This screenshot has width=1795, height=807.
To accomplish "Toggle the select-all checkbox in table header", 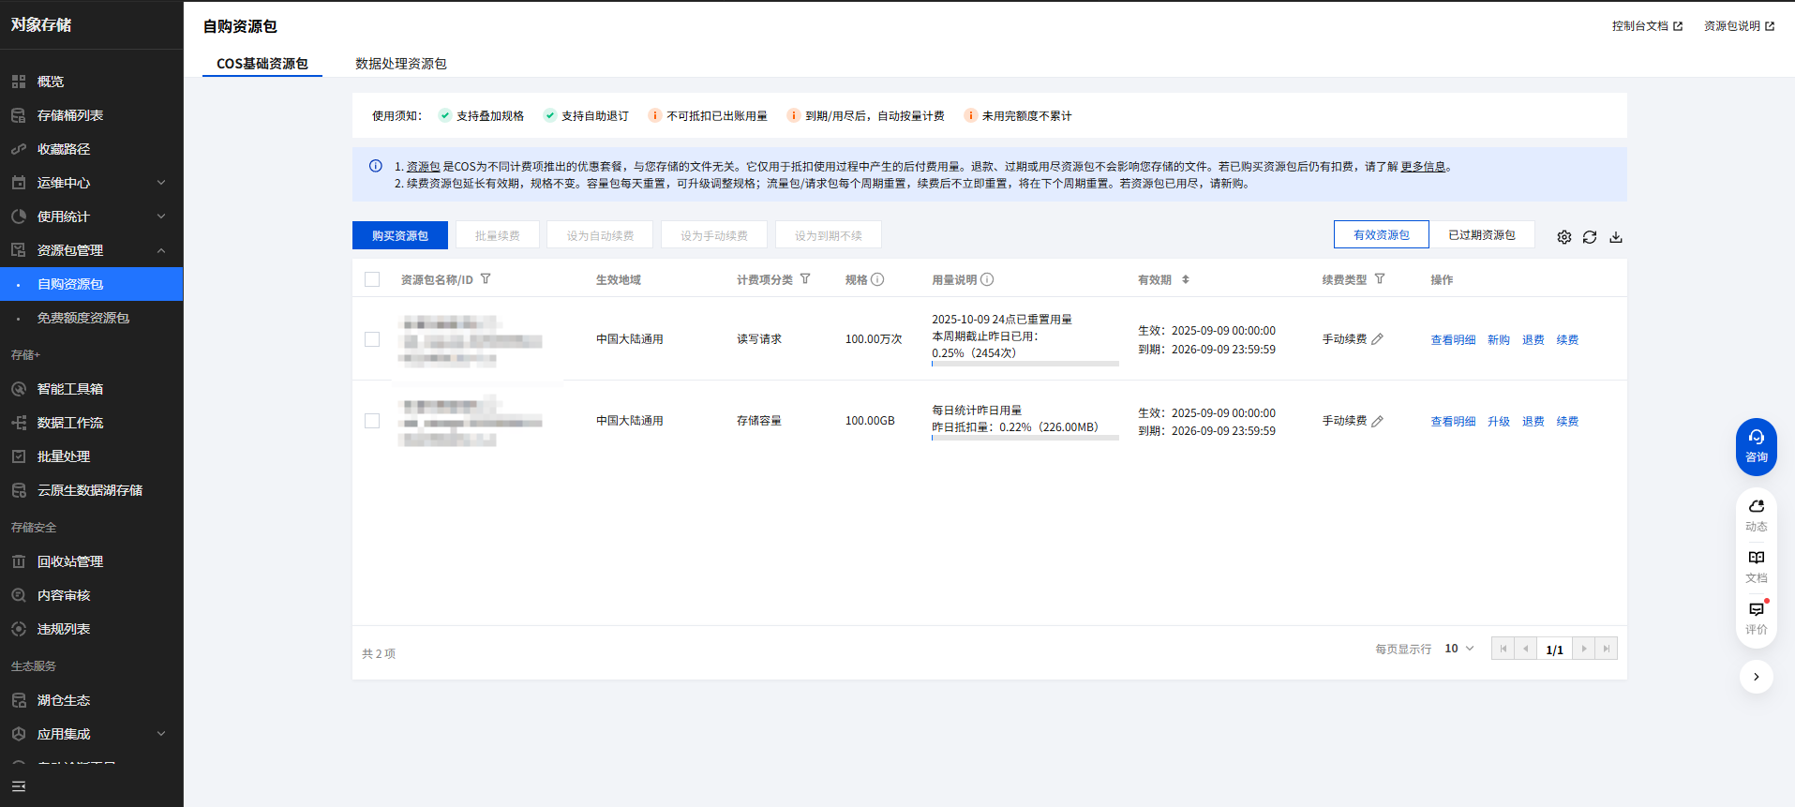I will click(372, 279).
